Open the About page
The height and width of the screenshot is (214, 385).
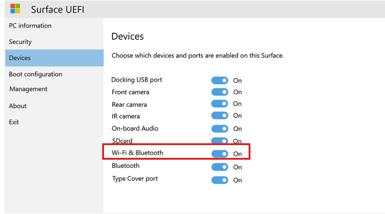[x=18, y=106]
